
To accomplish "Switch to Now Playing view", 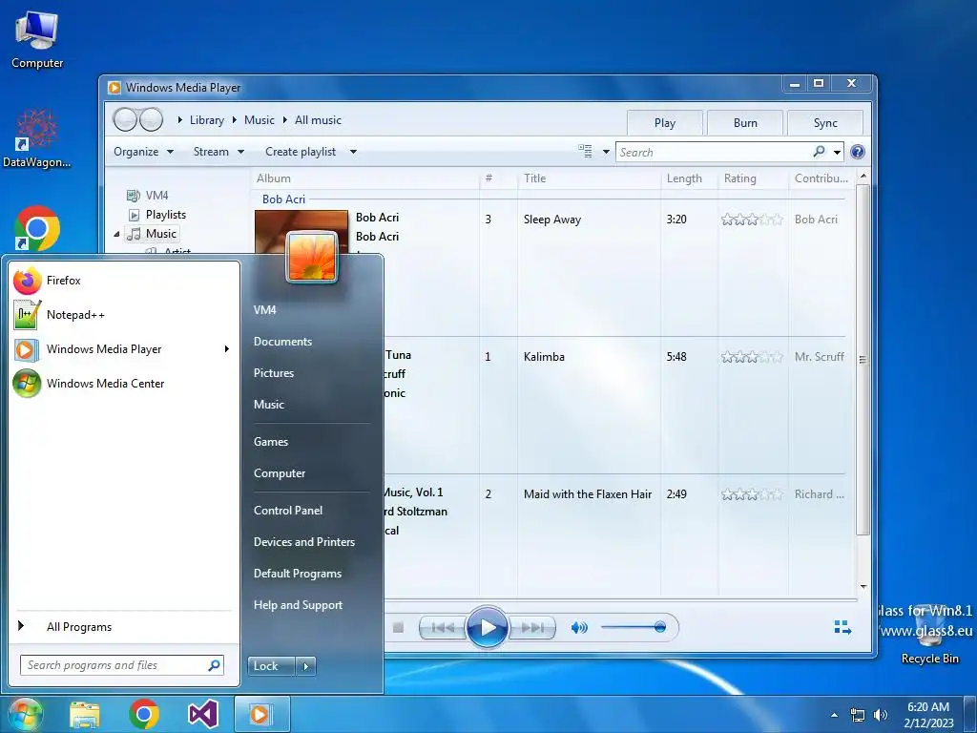I will 842,628.
